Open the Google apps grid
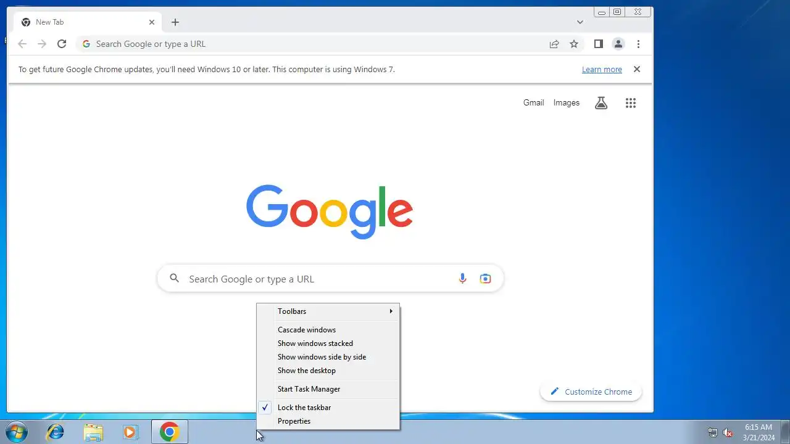The image size is (790, 444). tap(630, 103)
